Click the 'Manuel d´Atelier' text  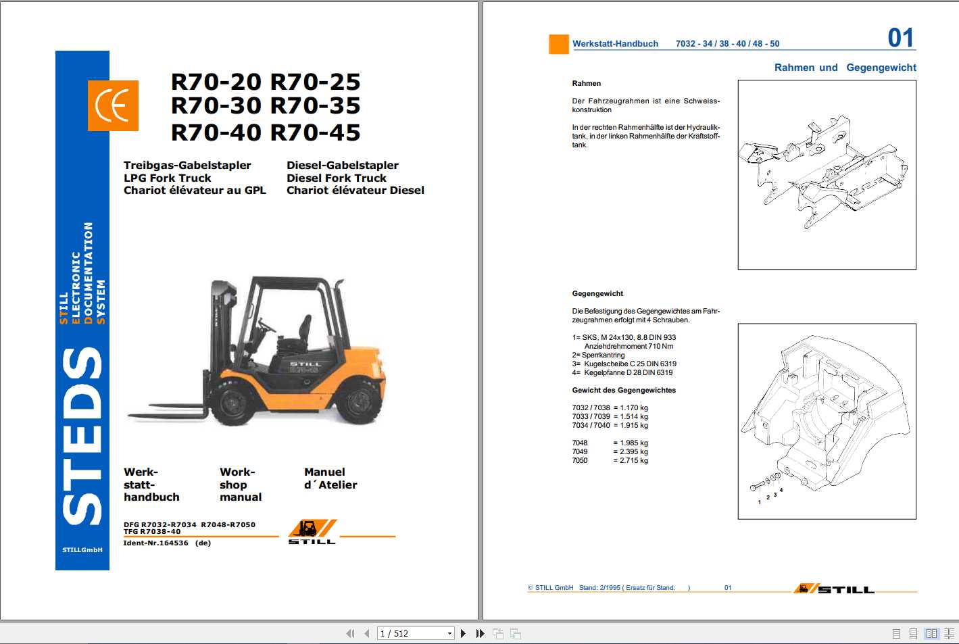330,478
